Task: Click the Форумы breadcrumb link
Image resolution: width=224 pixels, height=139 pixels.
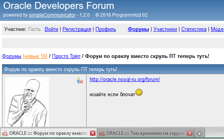Action: click(x=12, y=56)
